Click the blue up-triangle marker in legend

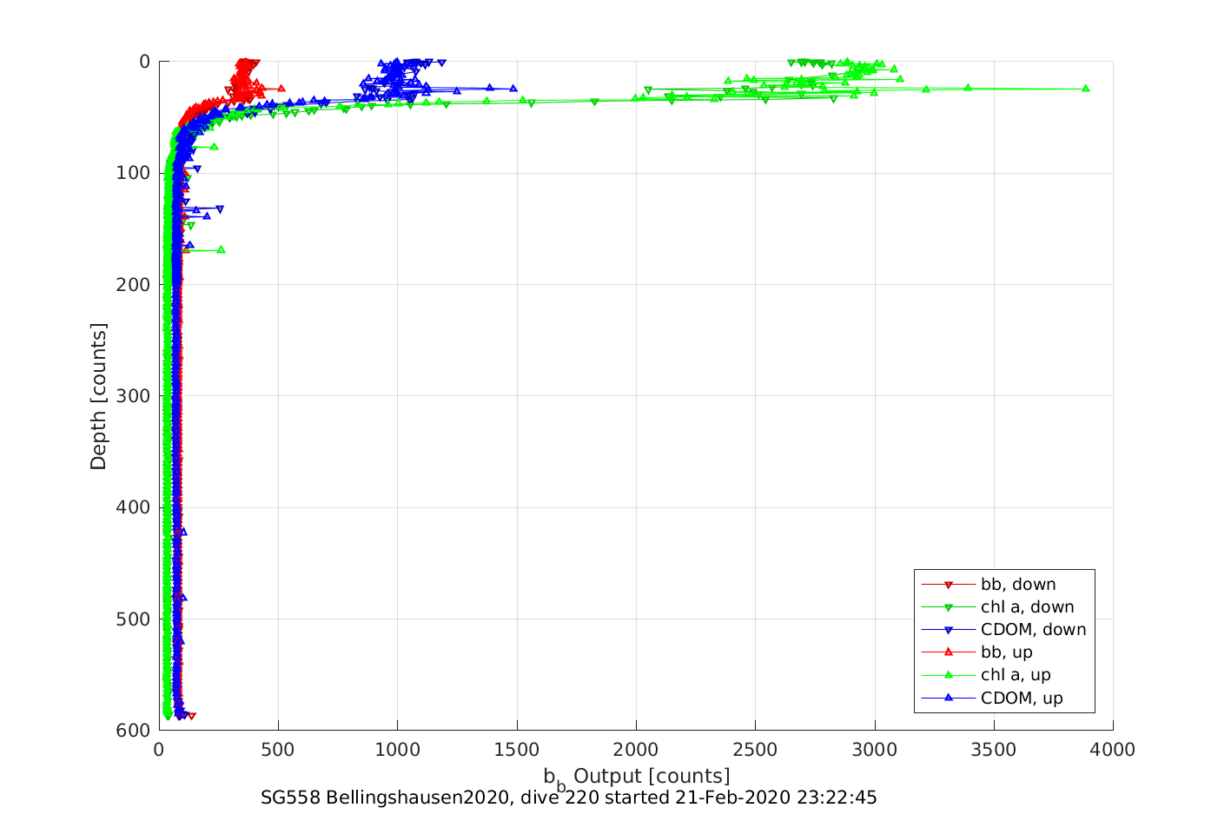[x=949, y=697]
